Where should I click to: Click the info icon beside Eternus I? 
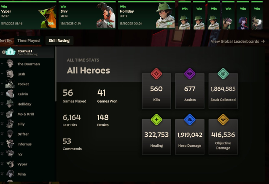tap(3, 52)
